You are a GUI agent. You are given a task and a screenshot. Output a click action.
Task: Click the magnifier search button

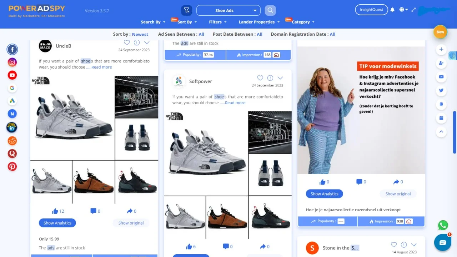tap(270, 10)
